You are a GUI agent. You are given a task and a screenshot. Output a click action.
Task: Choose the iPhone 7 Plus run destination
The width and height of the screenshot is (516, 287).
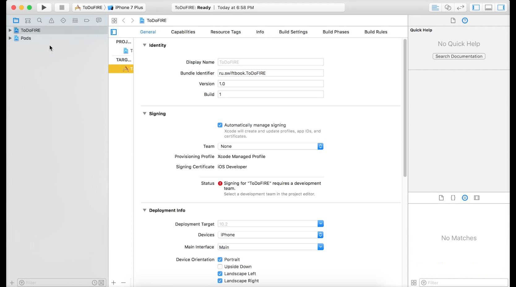(126, 7)
